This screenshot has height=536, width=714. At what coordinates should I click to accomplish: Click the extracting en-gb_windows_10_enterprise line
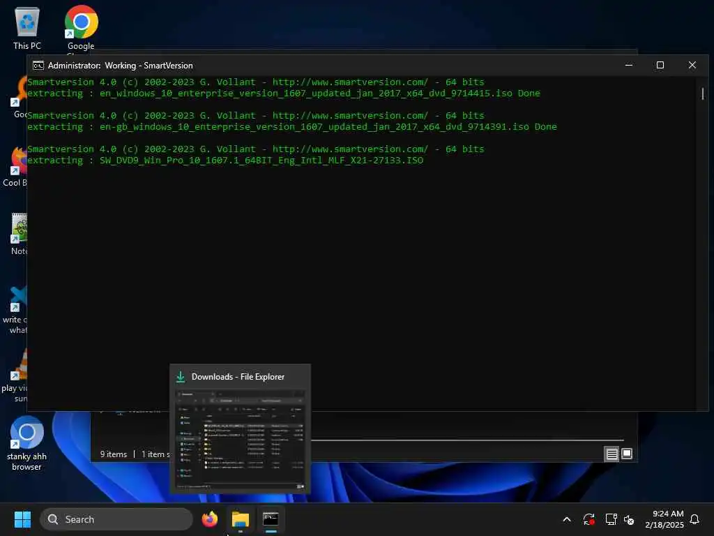pyautogui.click(x=292, y=127)
